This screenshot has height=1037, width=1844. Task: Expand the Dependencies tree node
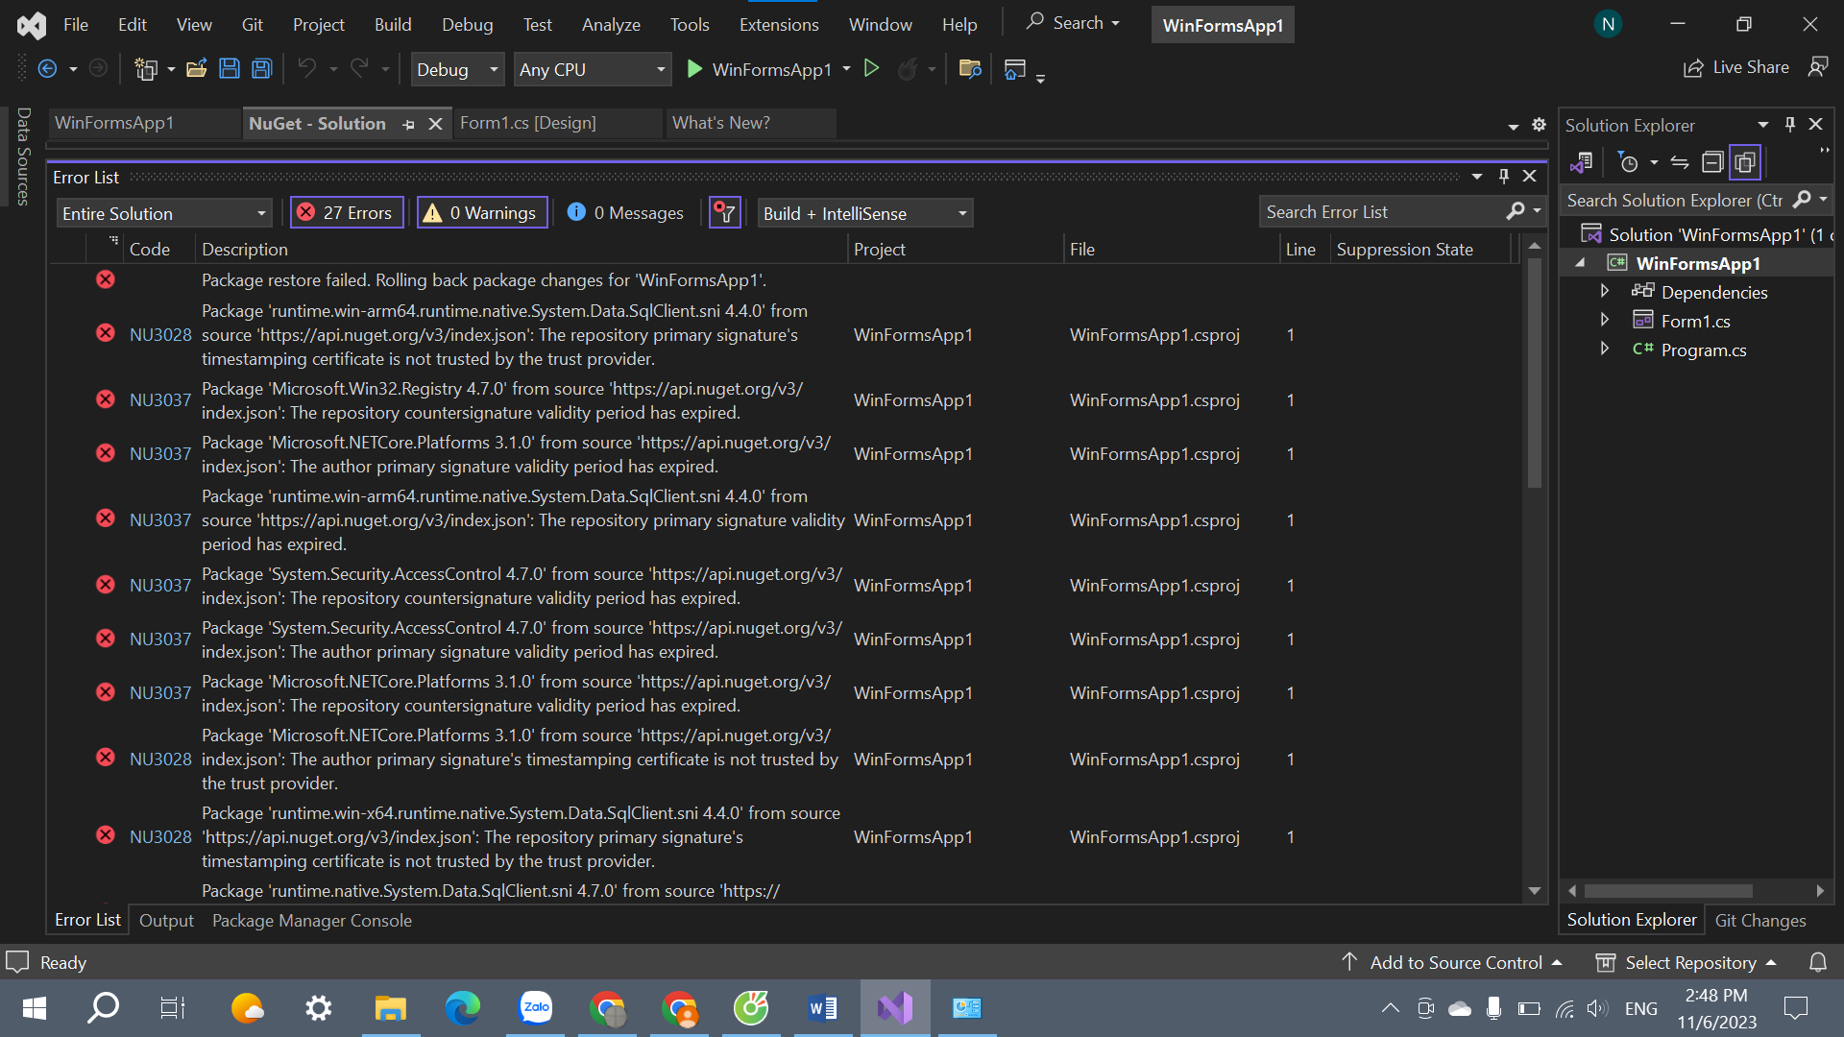[x=1604, y=291]
